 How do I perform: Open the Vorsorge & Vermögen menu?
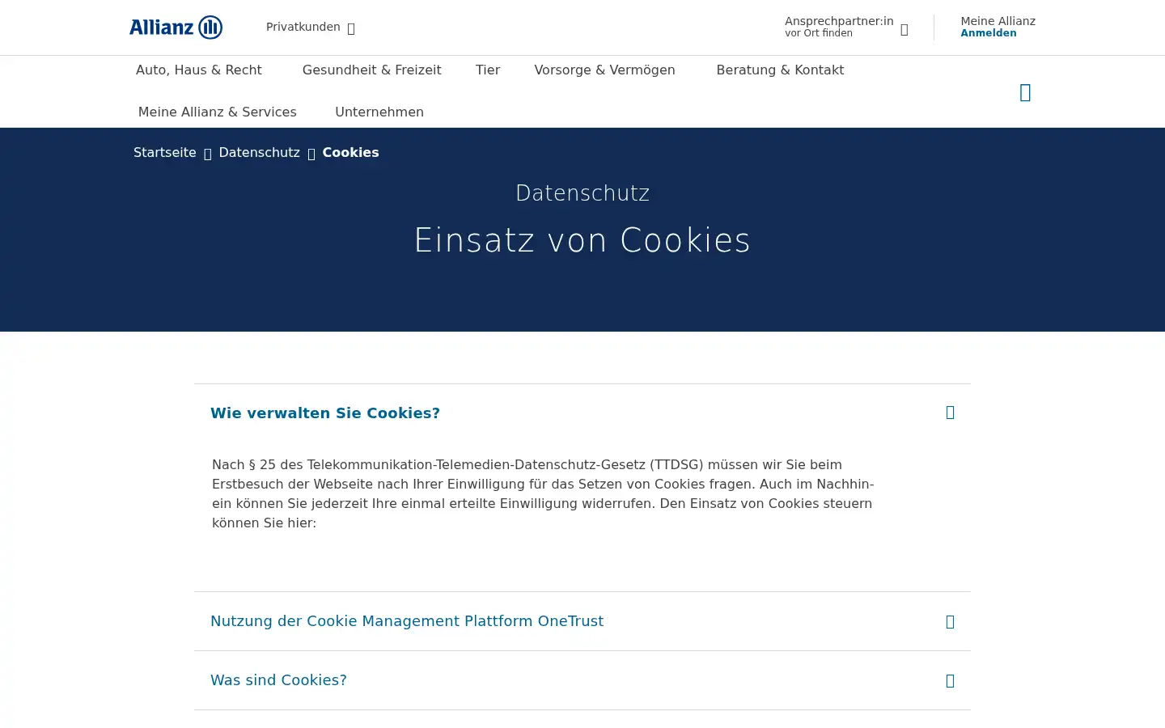click(x=604, y=70)
